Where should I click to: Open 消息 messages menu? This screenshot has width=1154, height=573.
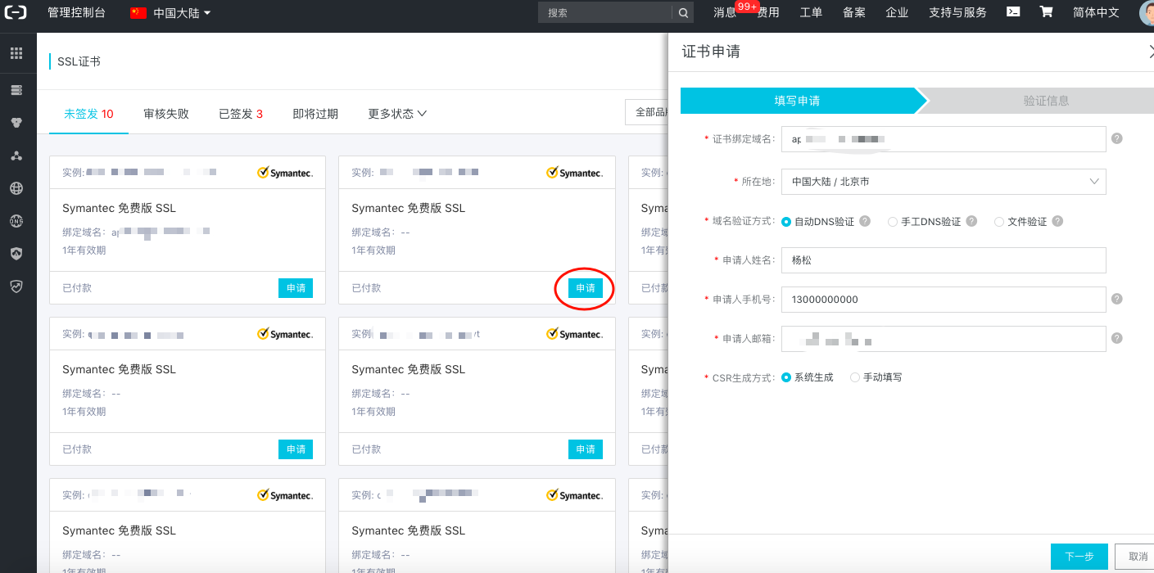[x=725, y=12]
